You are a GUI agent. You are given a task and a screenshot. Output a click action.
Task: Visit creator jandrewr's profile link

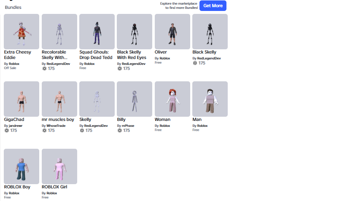[x=16, y=126]
